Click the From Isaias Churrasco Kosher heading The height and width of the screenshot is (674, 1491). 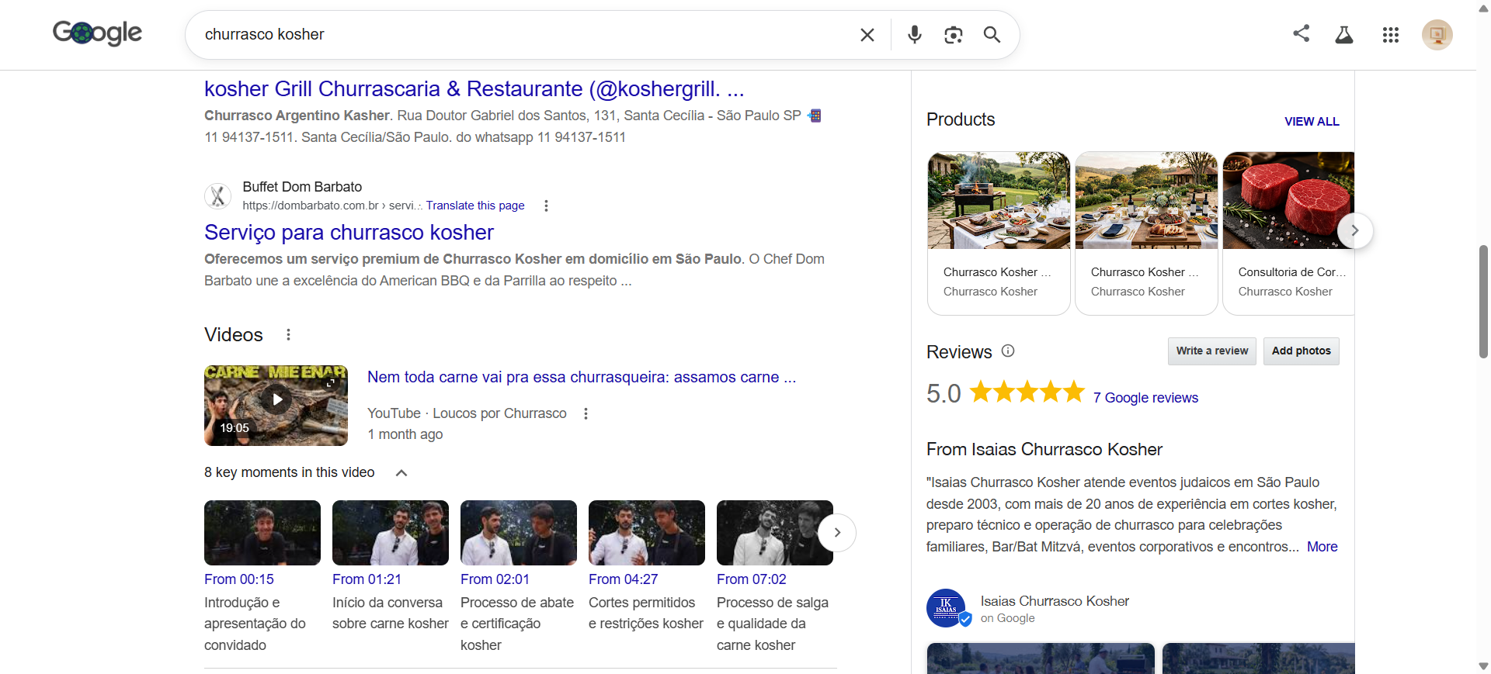pos(1044,450)
